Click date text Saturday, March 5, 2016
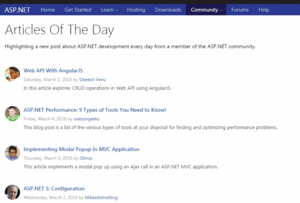 point(47,80)
